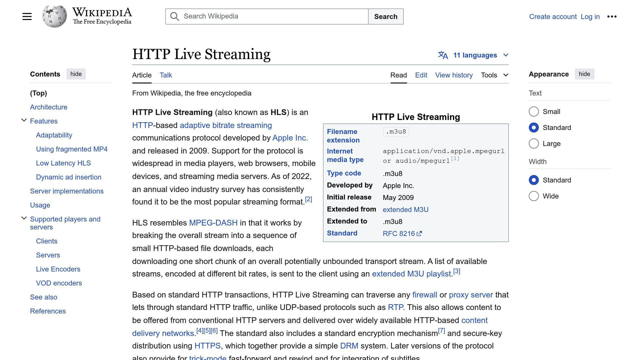Go to Supported players and servers section
641x360 pixels.
[x=65, y=223]
